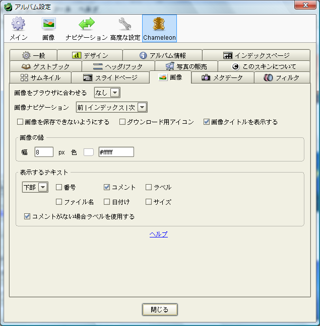Click the gear icon on 一般 tab
The width and height of the screenshot is (320, 326).
click(26, 55)
